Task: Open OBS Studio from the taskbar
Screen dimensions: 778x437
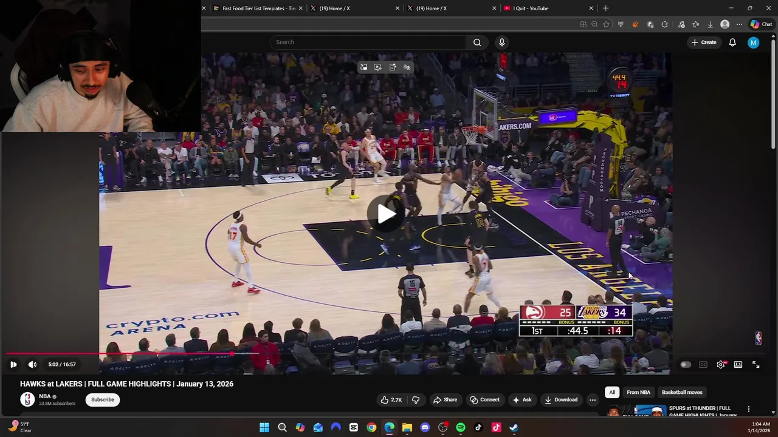Action: 442,427
